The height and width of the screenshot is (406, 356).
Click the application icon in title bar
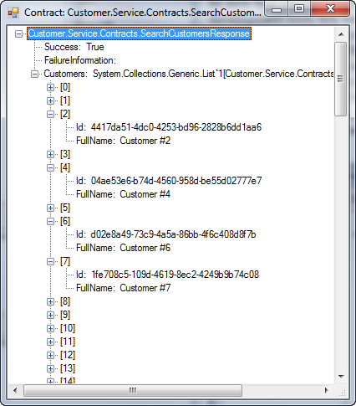tap(13, 13)
